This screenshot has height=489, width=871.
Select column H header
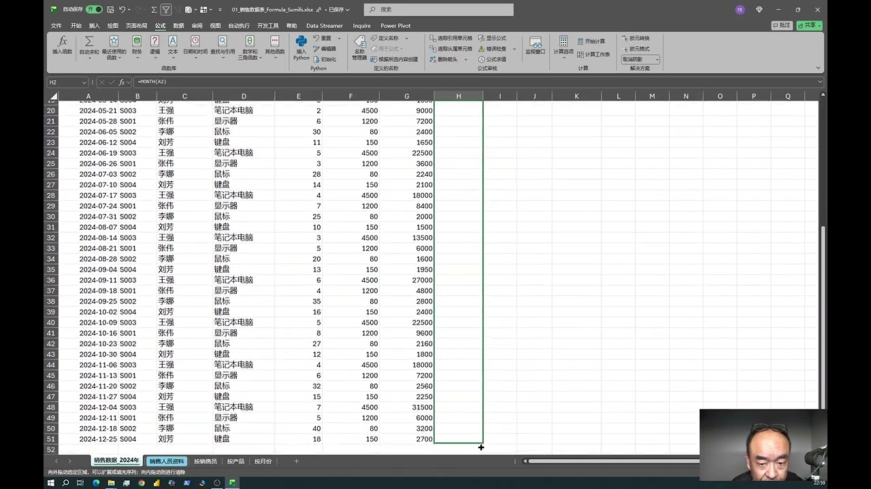[x=459, y=96]
